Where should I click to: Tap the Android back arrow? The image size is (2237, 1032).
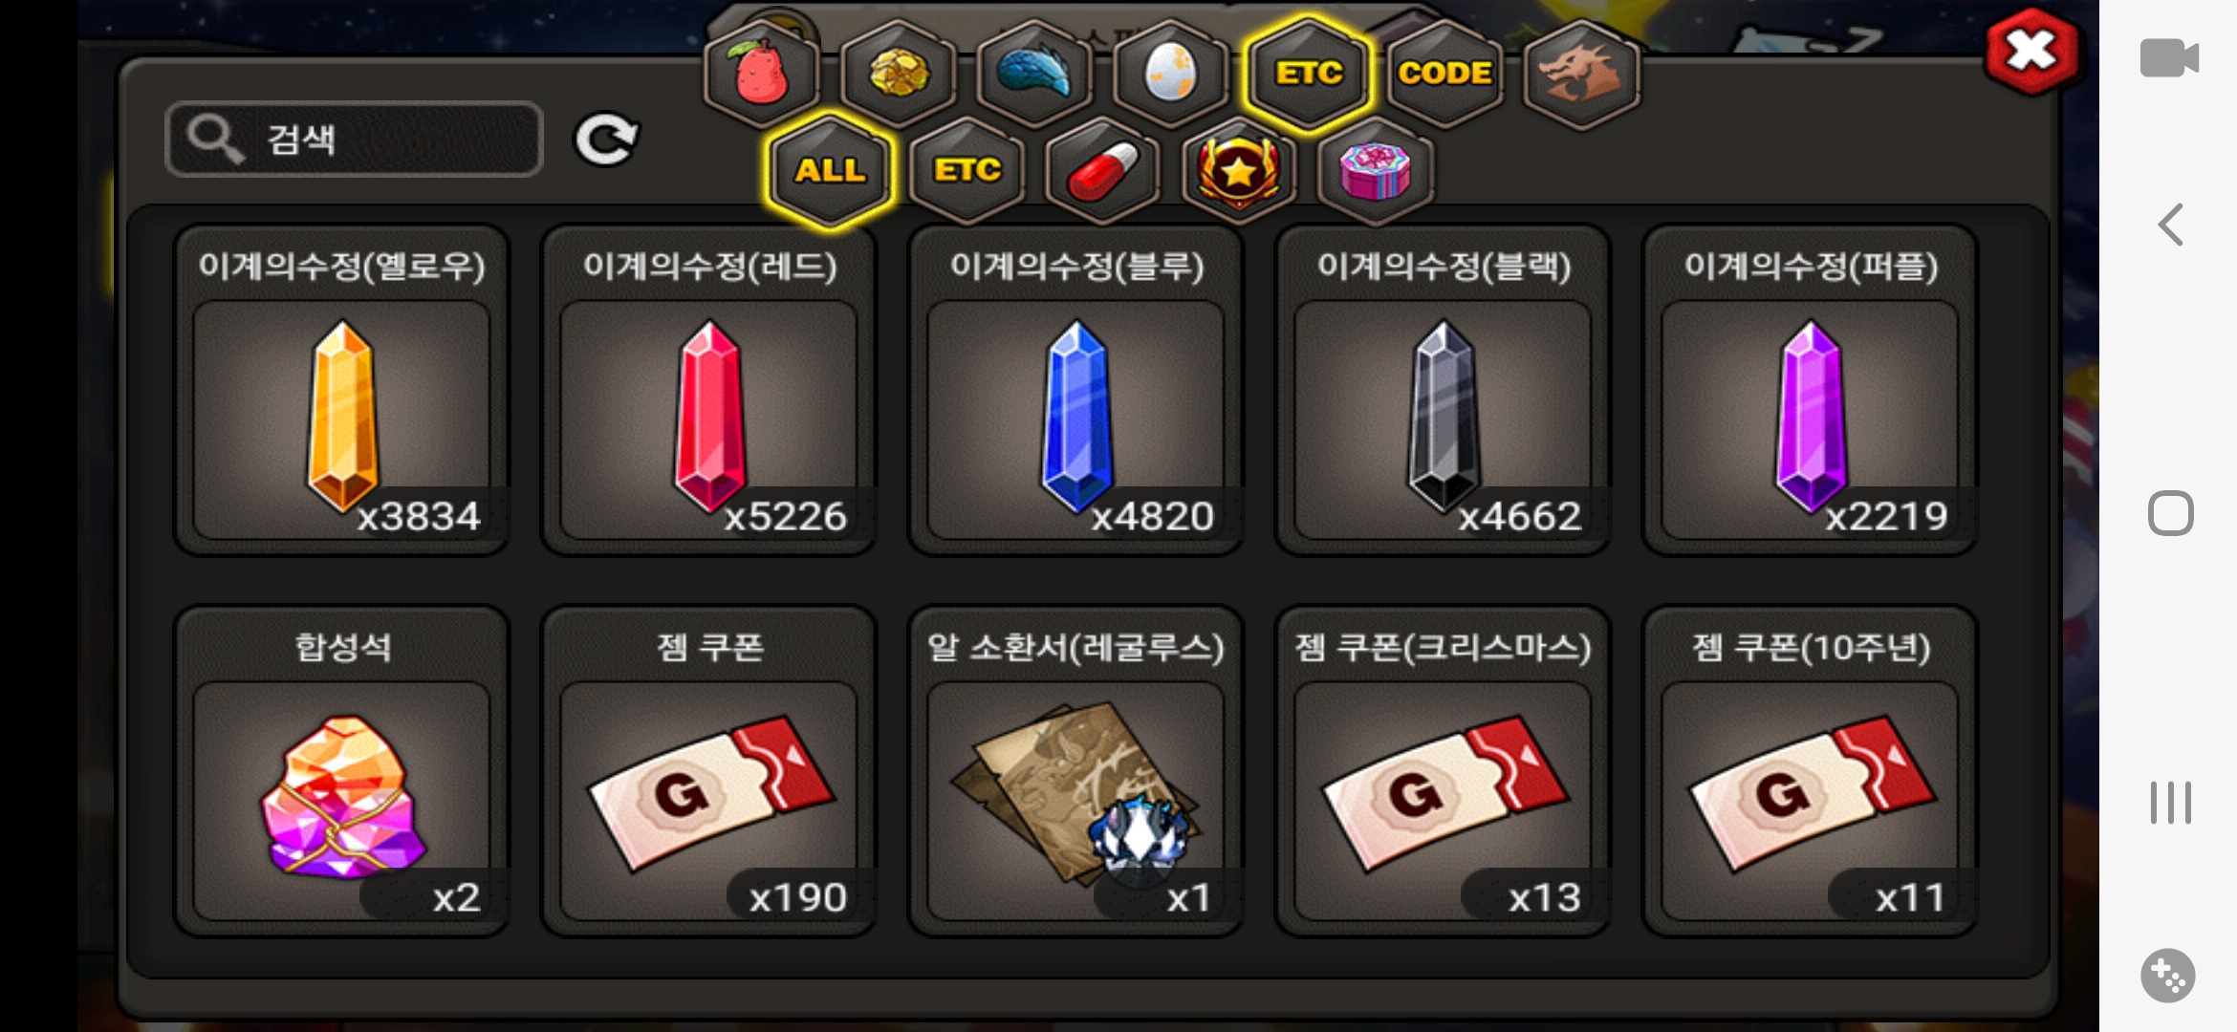pyautogui.click(x=2170, y=226)
